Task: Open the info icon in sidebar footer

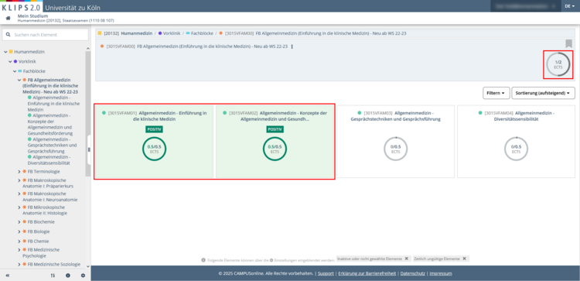Action: point(68,276)
